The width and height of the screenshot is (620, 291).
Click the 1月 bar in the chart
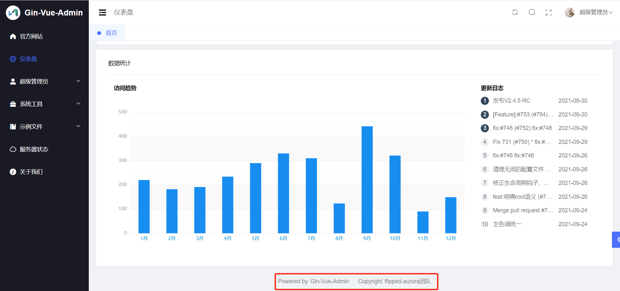[144, 206]
